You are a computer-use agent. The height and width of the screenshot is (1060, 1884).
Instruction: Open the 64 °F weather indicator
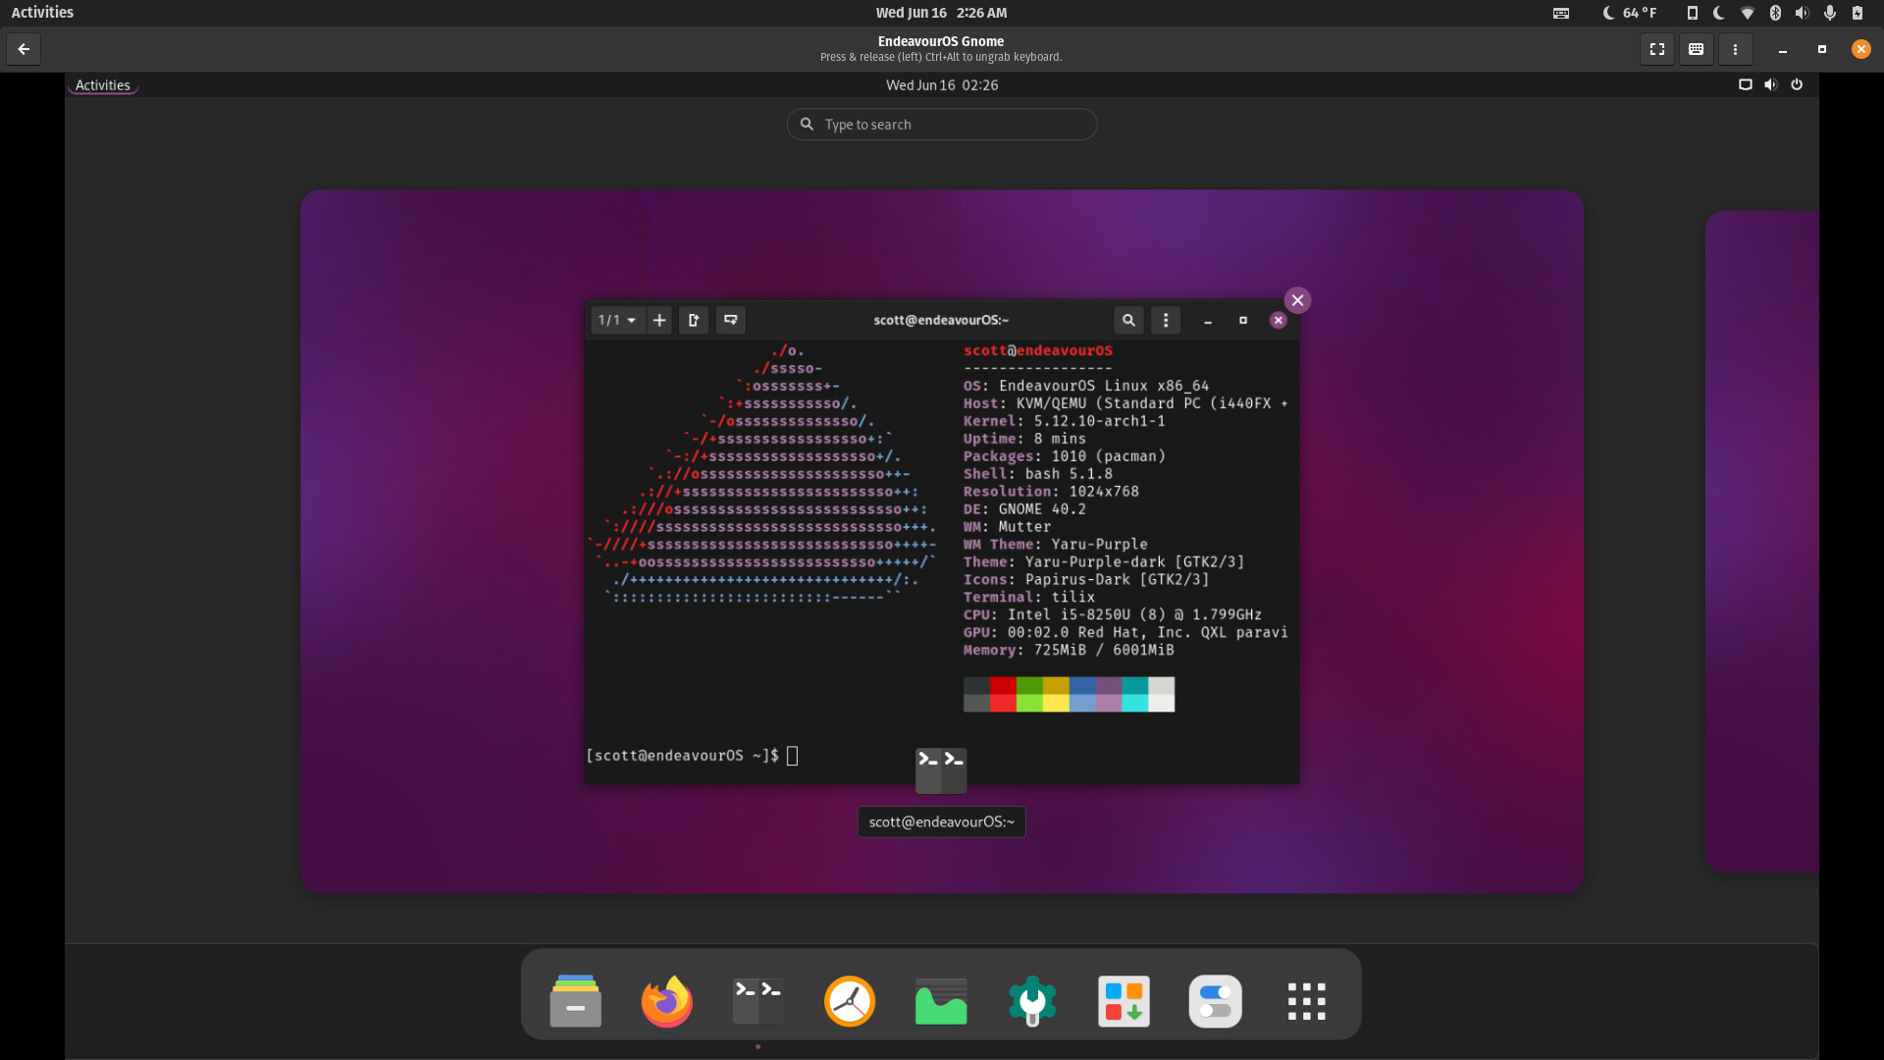[x=1630, y=13]
